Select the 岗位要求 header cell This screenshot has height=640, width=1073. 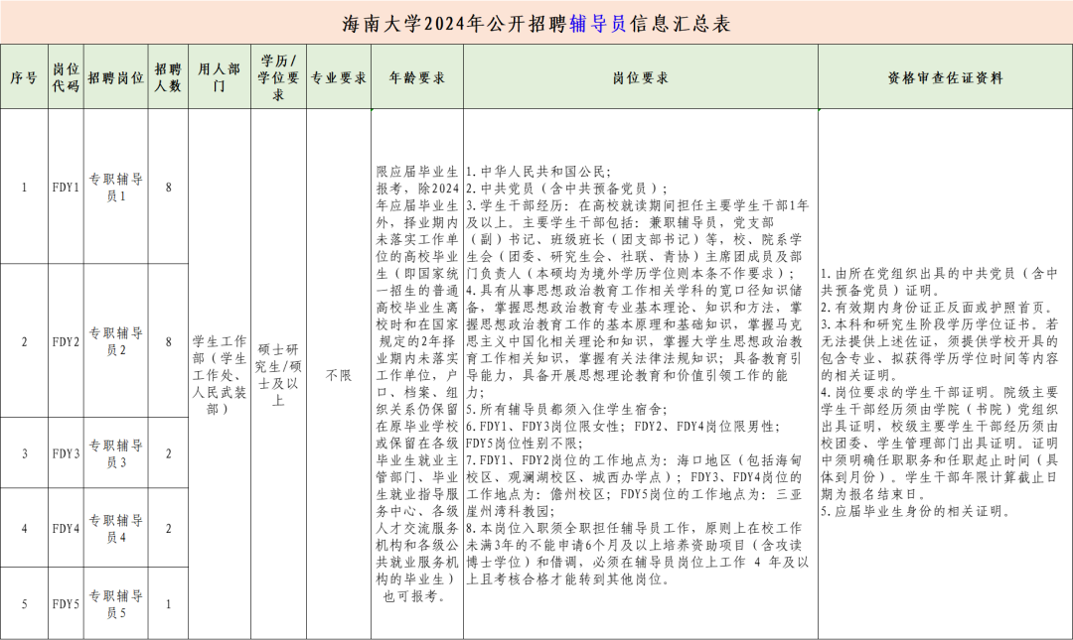click(641, 77)
